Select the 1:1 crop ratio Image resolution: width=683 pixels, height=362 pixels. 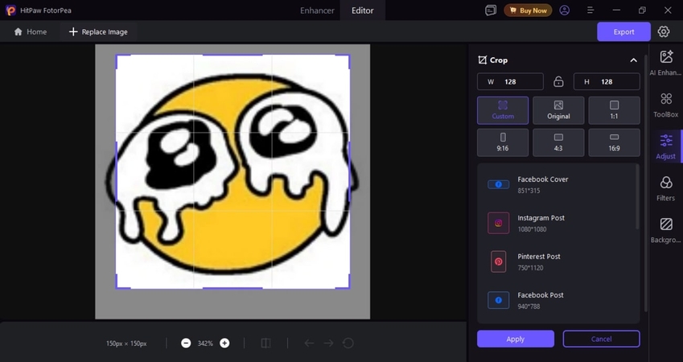[x=614, y=110]
